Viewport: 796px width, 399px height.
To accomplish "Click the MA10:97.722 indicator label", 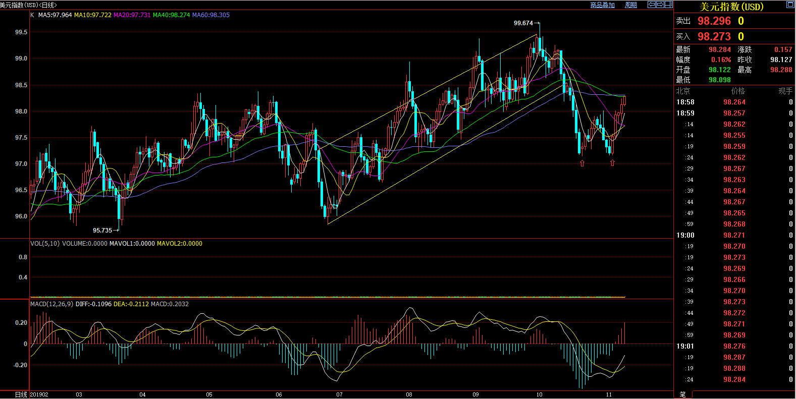I will [93, 15].
